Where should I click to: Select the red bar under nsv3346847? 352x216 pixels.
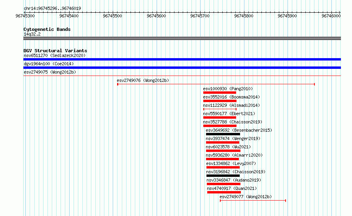click(x=223, y=184)
